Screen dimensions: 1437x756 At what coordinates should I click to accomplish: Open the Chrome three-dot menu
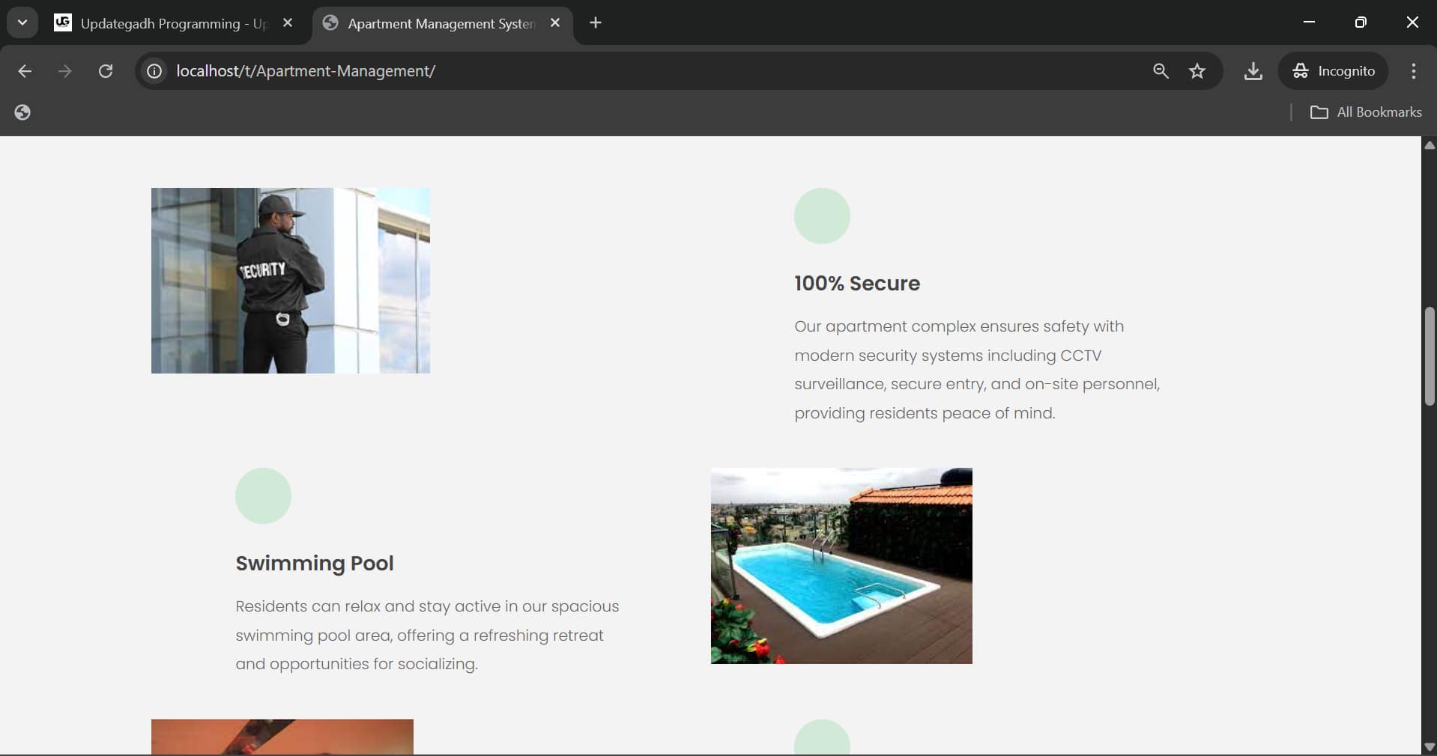[1413, 71]
